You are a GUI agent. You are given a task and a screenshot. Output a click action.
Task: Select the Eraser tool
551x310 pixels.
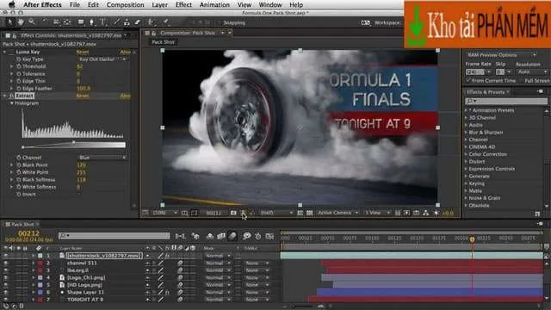pos(138,22)
